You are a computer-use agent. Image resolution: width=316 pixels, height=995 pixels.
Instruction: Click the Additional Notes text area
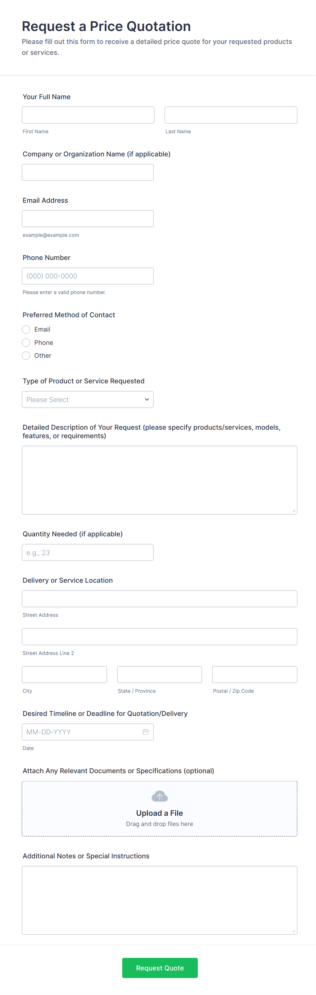(x=160, y=900)
